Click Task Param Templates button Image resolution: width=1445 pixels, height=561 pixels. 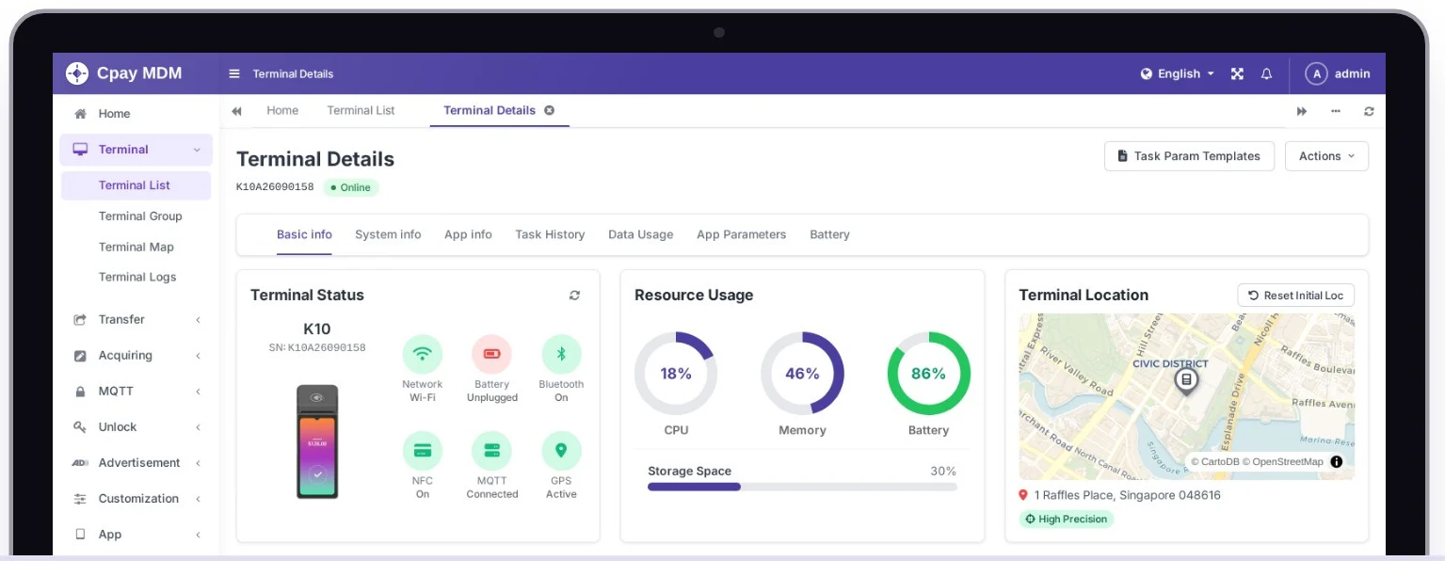[1189, 156]
